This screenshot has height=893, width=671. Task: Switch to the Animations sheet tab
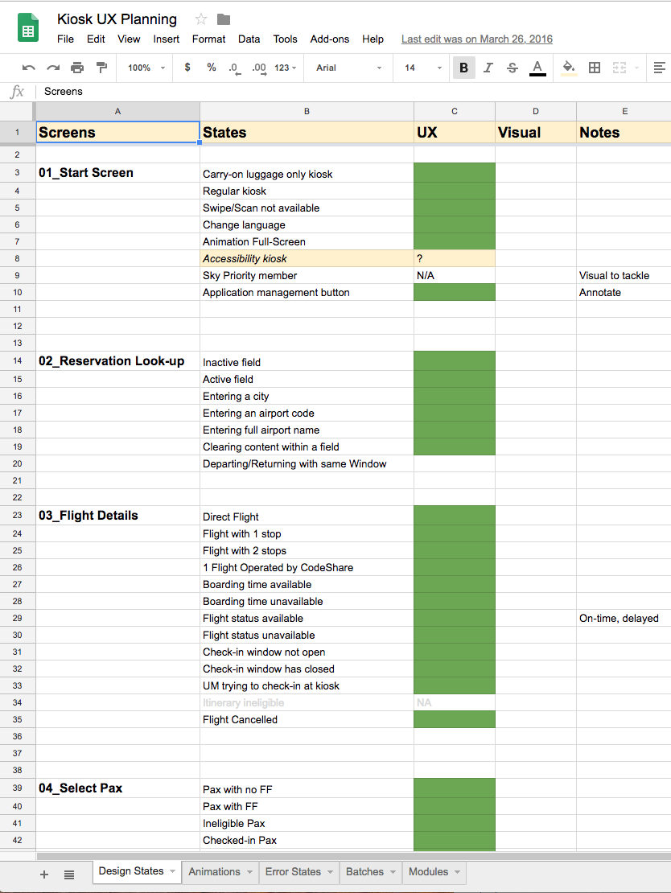[x=214, y=871]
